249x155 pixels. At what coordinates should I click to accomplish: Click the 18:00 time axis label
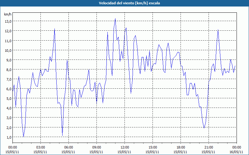pyautogui.click(x=181, y=148)
